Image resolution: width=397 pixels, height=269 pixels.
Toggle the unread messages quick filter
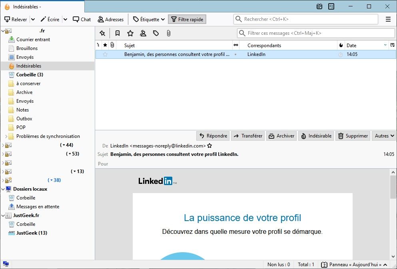tap(118, 33)
